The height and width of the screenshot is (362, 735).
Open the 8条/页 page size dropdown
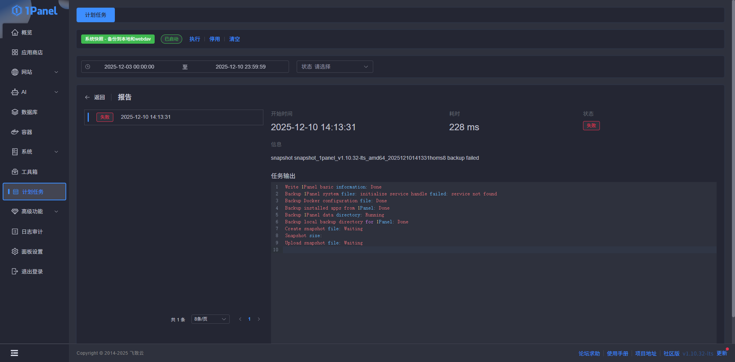pos(210,319)
